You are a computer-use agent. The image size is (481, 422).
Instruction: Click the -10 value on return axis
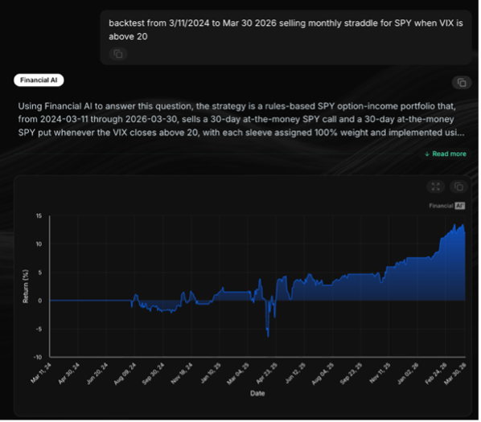click(38, 357)
